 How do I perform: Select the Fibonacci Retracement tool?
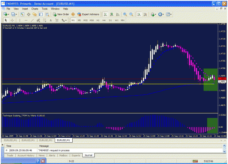pos(45,20)
